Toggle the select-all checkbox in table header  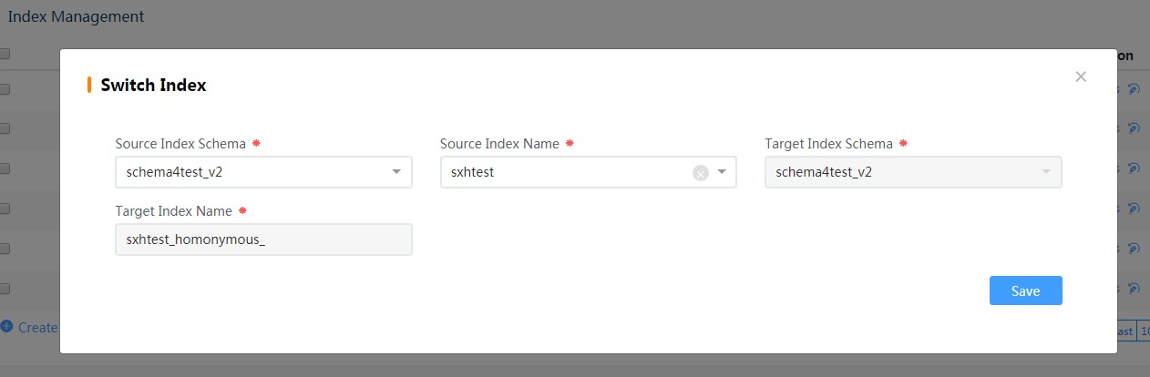tap(5, 55)
